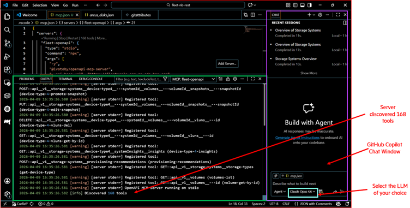Screen dimensions: 410x208
Task: Switch to the TERMINAL panel tab
Action: [x=65, y=79]
